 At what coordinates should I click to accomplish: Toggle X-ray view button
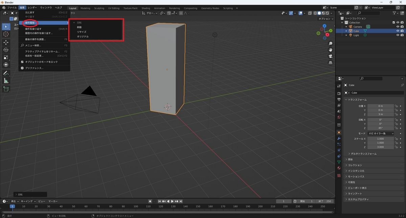pyautogui.click(x=310, y=13)
